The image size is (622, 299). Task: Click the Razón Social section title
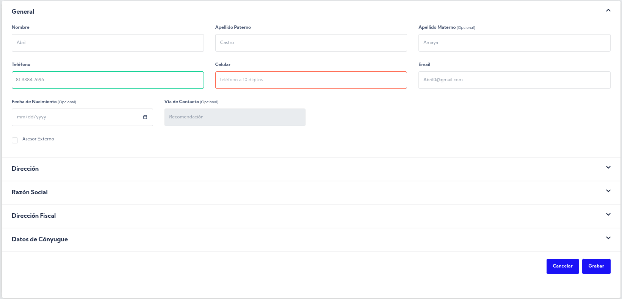point(30,192)
